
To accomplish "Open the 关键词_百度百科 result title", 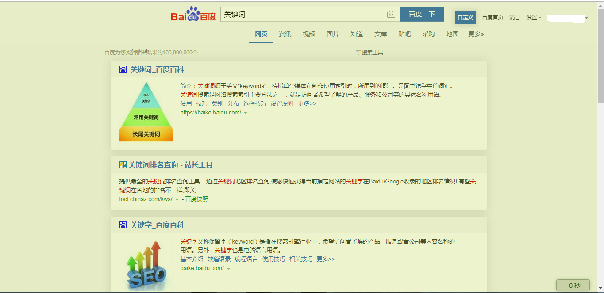I will coord(157,69).
